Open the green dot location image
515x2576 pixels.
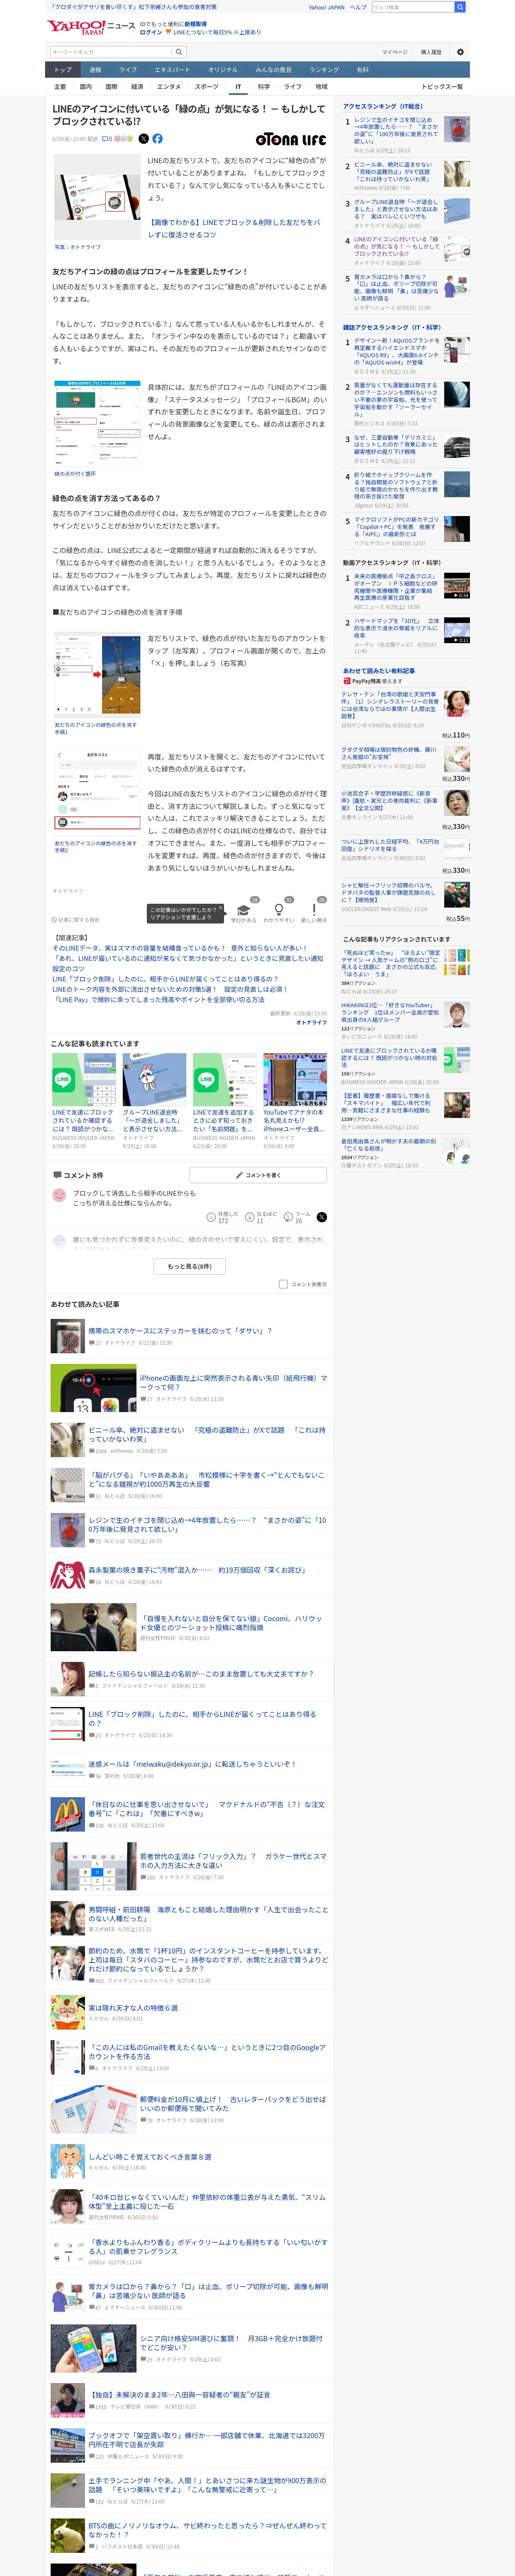[x=96, y=423]
